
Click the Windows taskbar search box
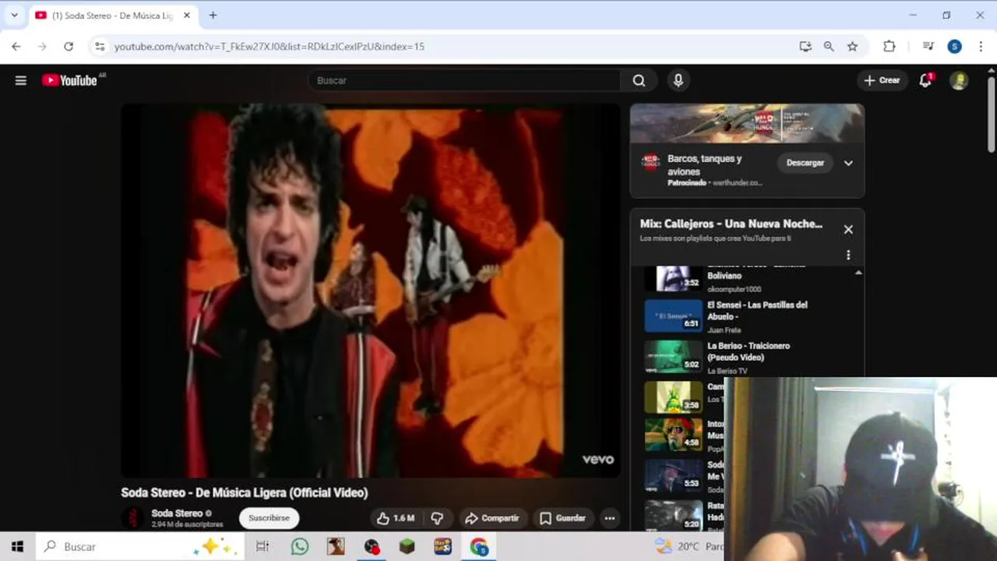point(140,546)
